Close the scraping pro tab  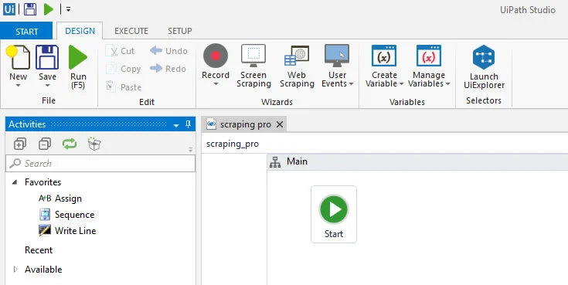coord(280,124)
